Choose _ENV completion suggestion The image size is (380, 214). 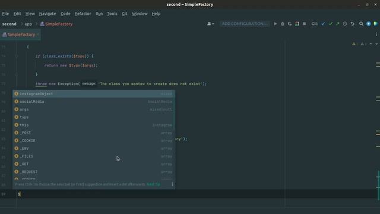[x=94, y=148]
